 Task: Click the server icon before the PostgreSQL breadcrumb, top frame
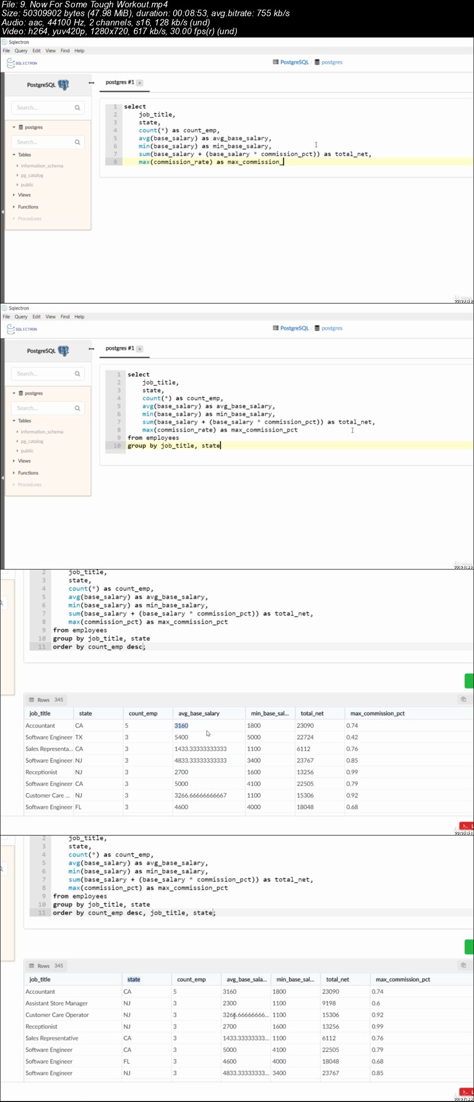point(275,62)
